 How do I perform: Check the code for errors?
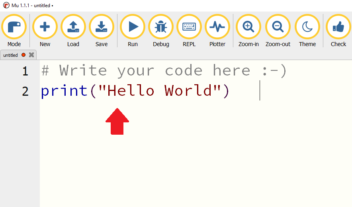(x=338, y=31)
